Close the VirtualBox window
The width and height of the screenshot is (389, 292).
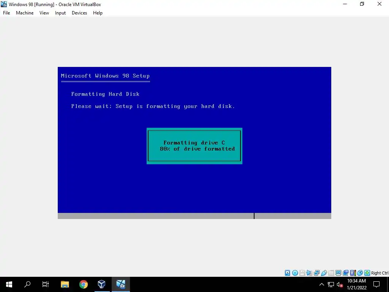380,4
